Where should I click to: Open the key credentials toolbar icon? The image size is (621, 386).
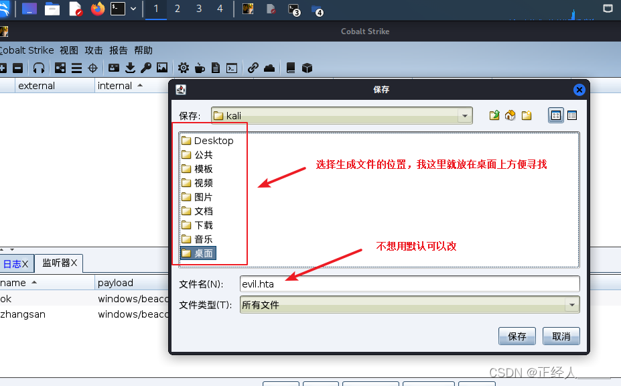(145, 68)
